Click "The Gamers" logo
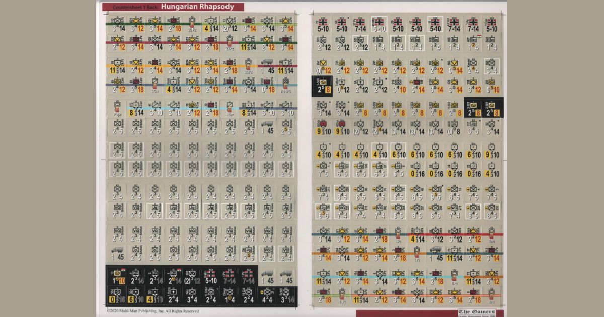This screenshot has height=317, width=604. pyautogui.click(x=477, y=312)
